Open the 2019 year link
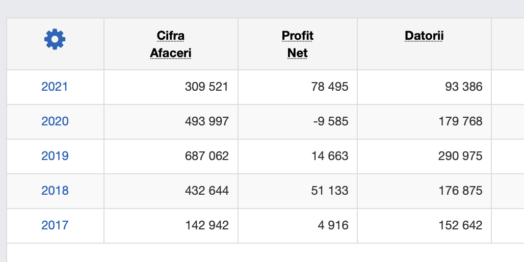 (55, 156)
